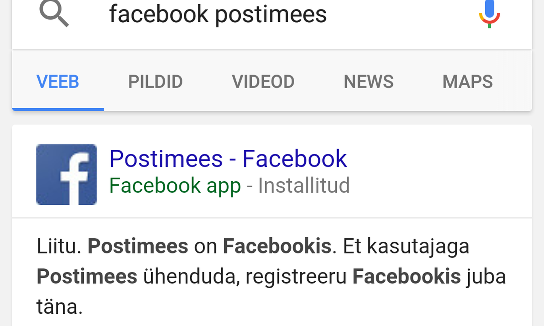The height and width of the screenshot is (326, 544).
Task: Click the green Facebook app label
Action: click(x=175, y=186)
